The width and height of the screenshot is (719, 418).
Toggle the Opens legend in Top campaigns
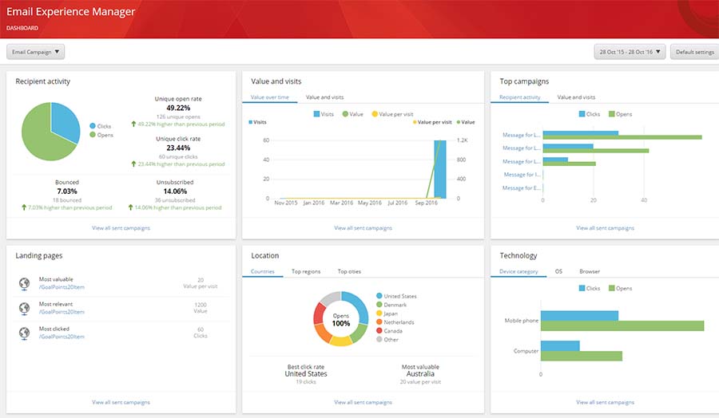click(619, 114)
